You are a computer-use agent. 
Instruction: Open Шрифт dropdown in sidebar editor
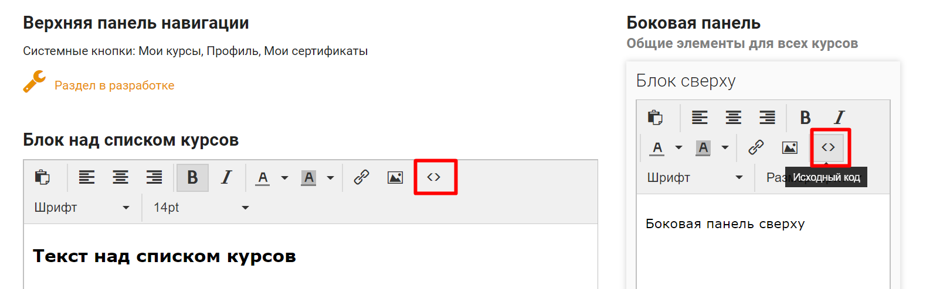click(x=695, y=177)
